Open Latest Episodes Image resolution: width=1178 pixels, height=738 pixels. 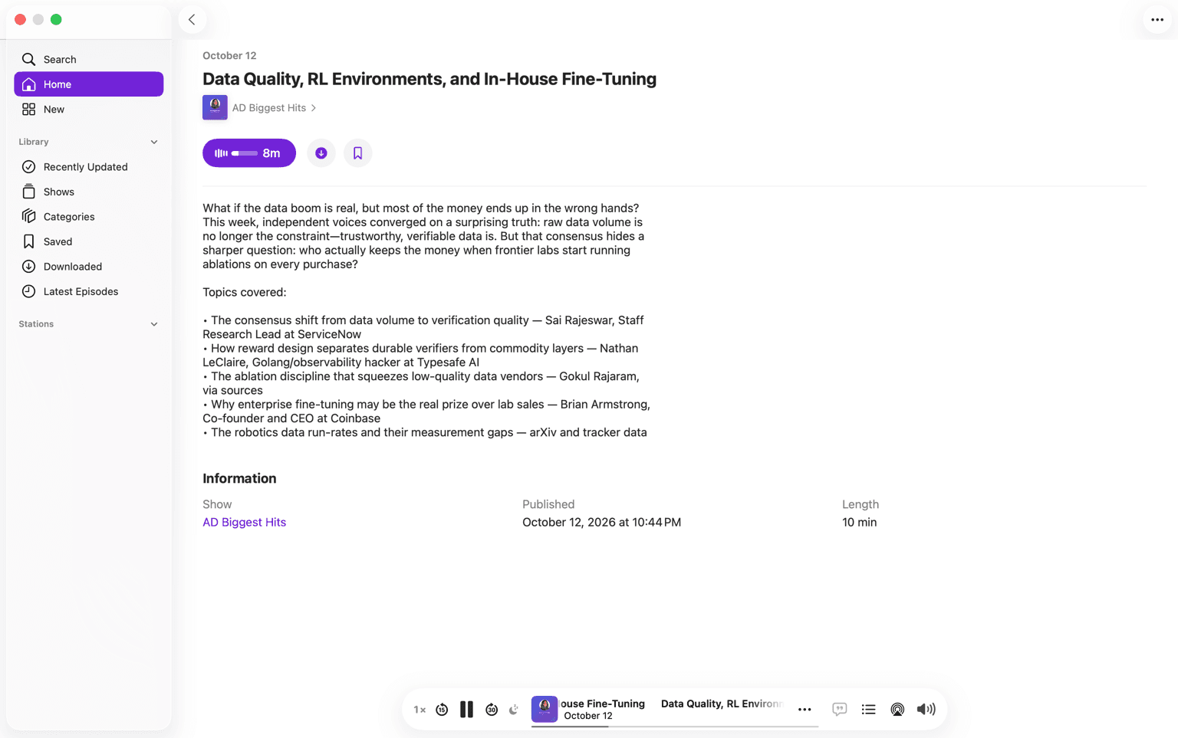(x=89, y=291)
